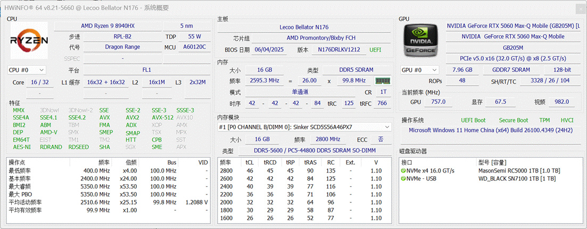Click the Lecoo Bellator N176 motherboard field
The image size is (587, 229).
click(304, 27)
